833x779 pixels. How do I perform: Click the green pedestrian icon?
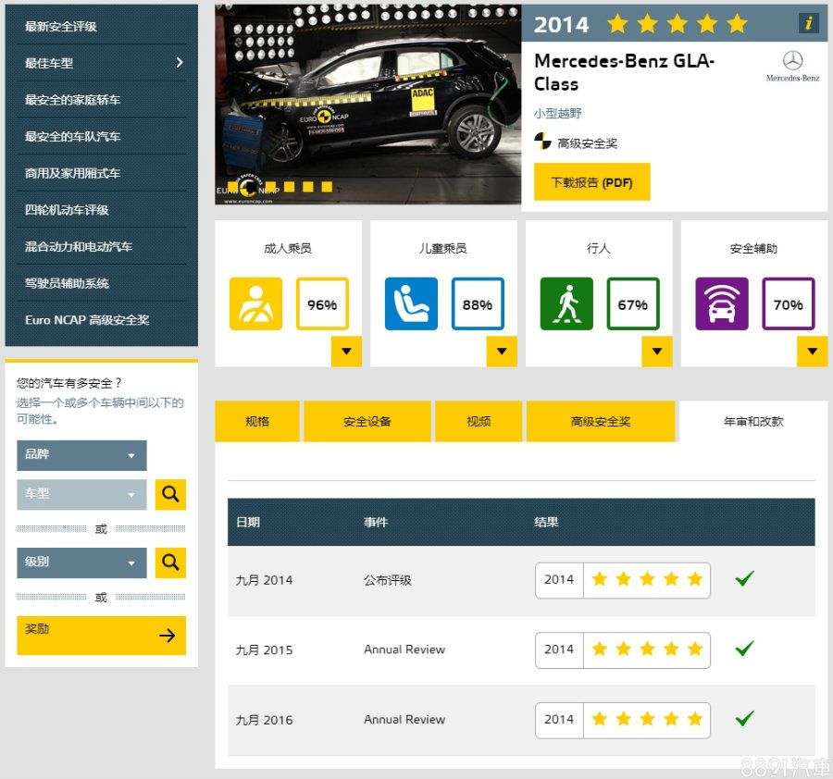point(566,303)
